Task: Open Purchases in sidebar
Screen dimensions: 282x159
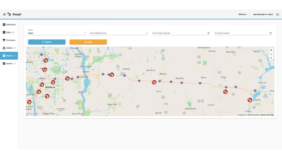Action: (9, 40)
